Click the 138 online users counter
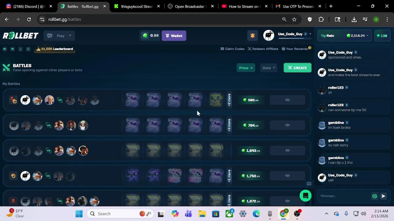 (382, 36)
